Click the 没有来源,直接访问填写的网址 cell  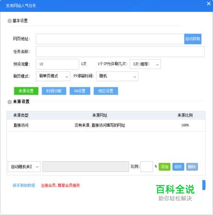(x=100, y=125)
